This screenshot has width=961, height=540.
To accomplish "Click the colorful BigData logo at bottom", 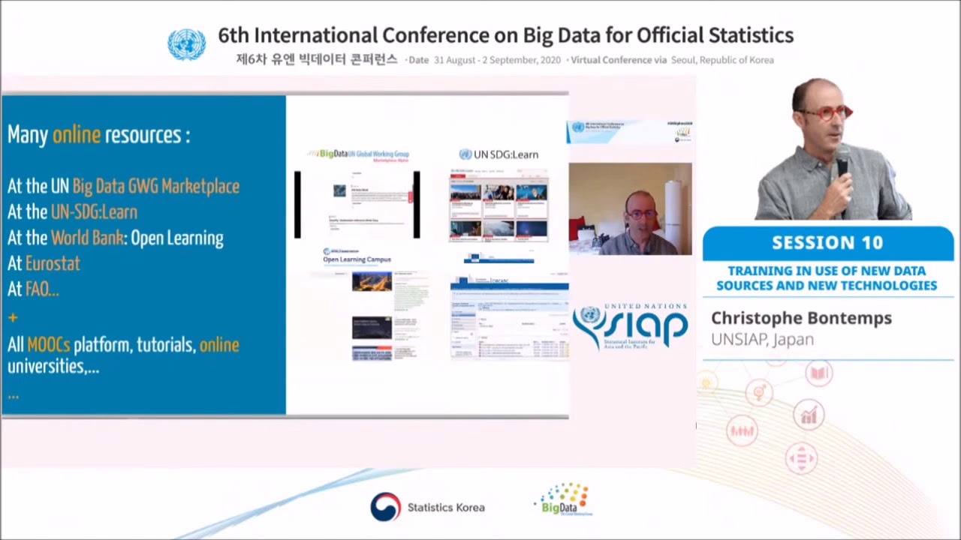I will [x=563, y=499].
